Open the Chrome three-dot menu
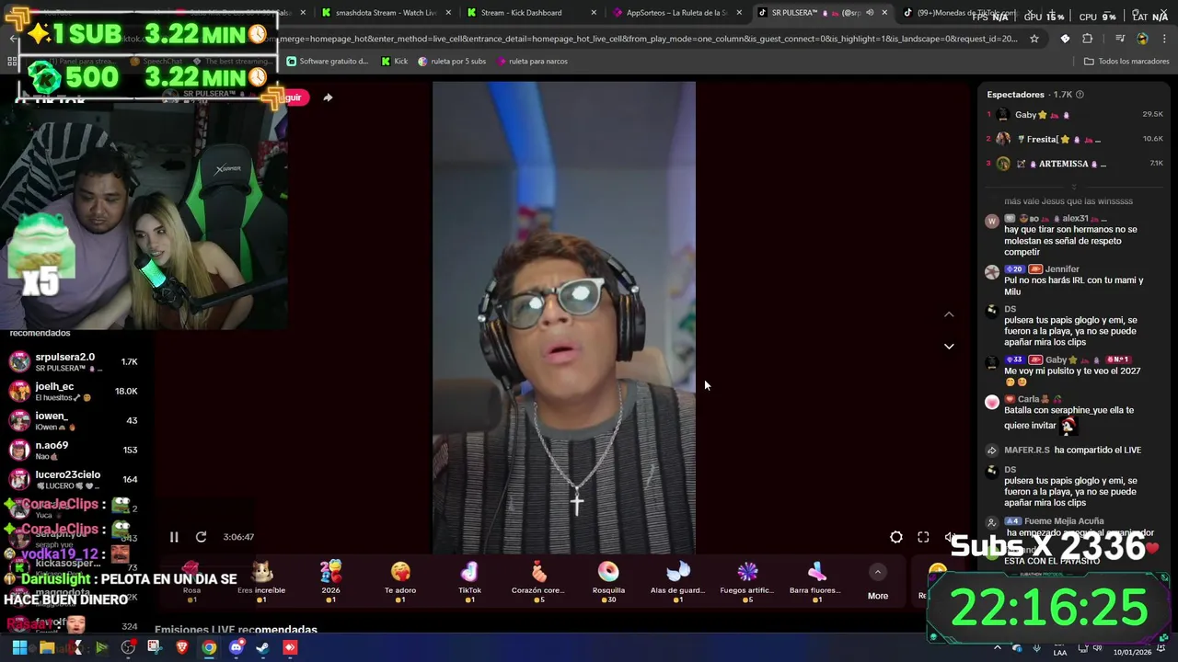The width and height of the screenshot is (1178, 662). [1164, 39]
